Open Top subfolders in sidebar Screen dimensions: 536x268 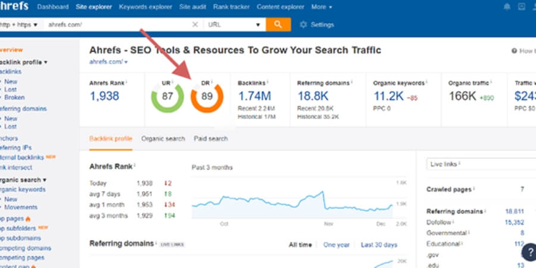(18, 228)
